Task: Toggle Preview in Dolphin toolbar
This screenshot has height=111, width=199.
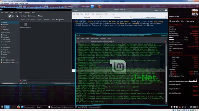Action: pos(32,16)
